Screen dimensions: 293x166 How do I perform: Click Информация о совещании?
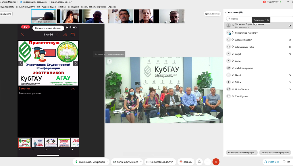point(33,2)
